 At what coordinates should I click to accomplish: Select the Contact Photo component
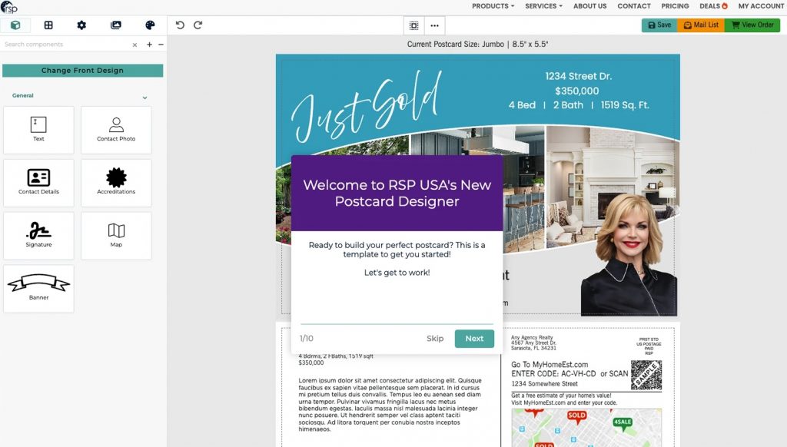(116, 129)
